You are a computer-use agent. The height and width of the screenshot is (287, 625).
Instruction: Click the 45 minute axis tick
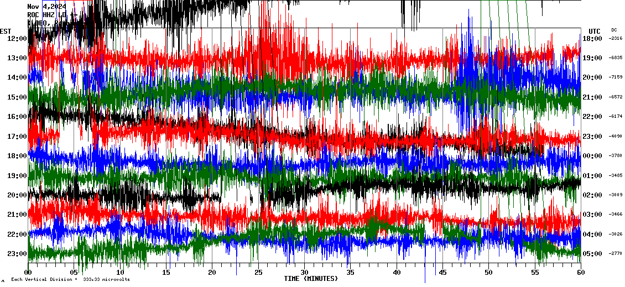[x=442, y=273]
